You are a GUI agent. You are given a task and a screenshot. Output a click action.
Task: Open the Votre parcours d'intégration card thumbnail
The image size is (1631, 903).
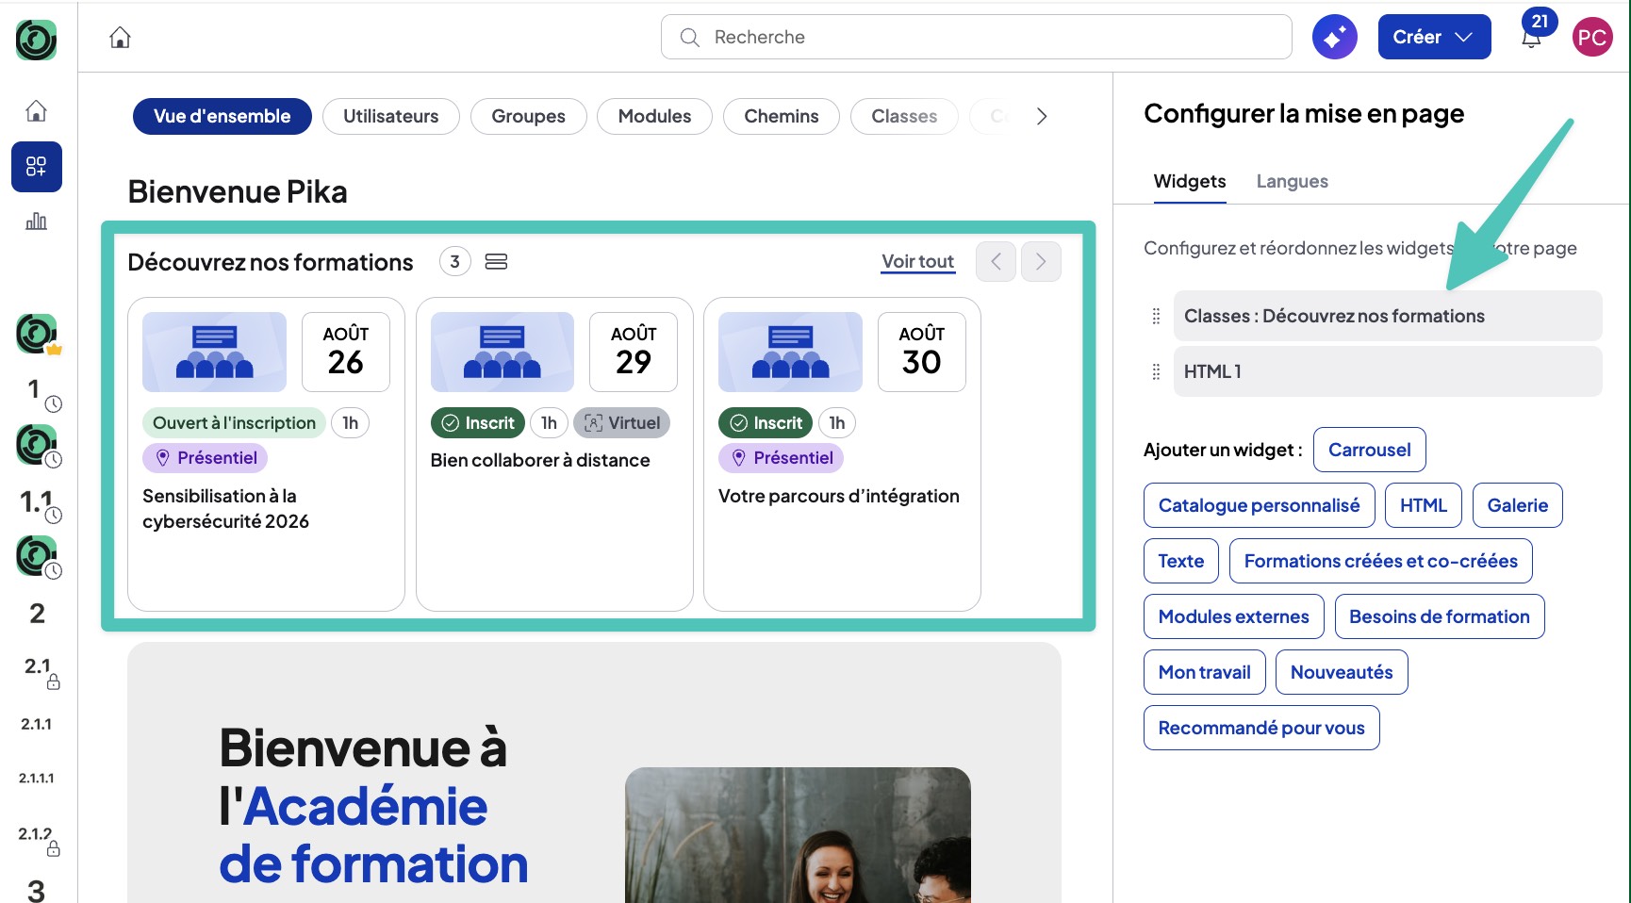coord(790,353)
